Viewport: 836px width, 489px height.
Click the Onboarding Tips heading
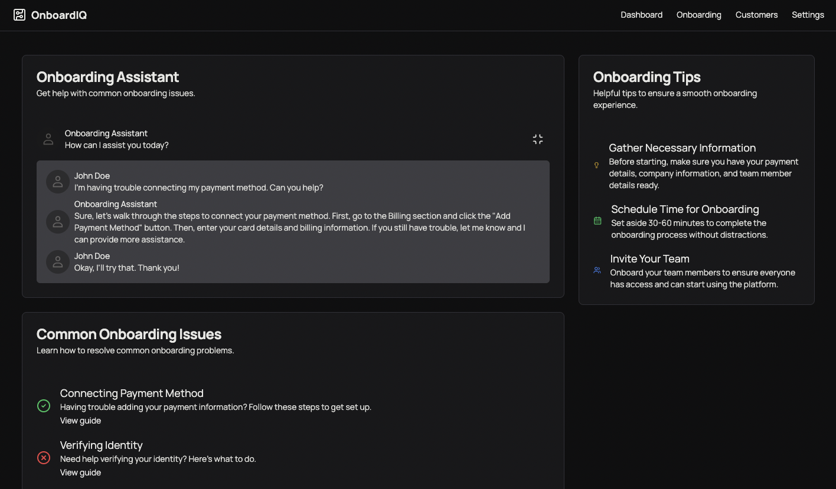646,77
